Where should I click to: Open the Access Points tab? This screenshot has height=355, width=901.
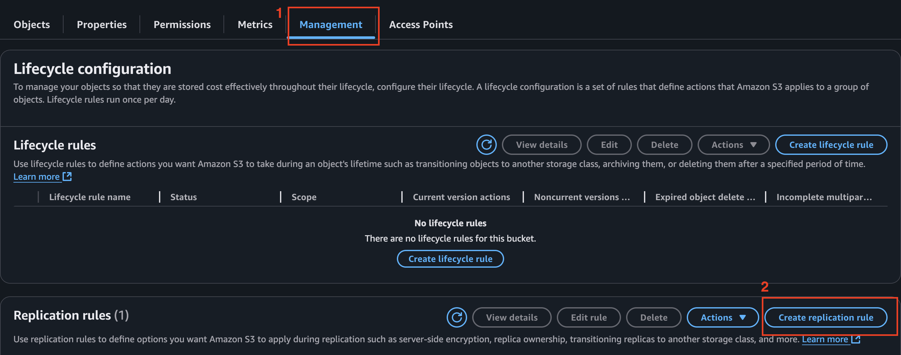click(x=421, y=25)
